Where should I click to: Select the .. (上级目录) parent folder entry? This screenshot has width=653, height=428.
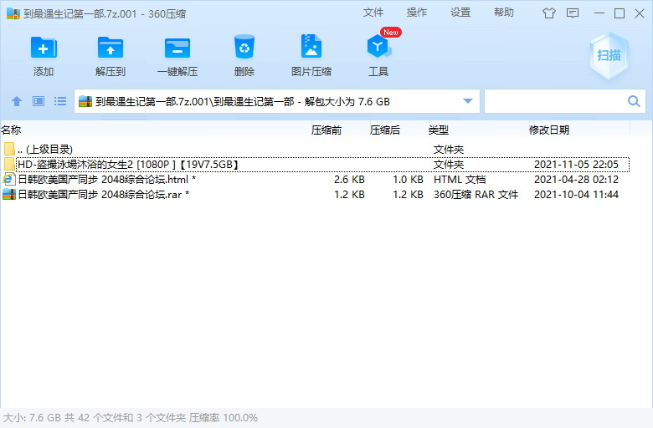(x=44, y=149)
